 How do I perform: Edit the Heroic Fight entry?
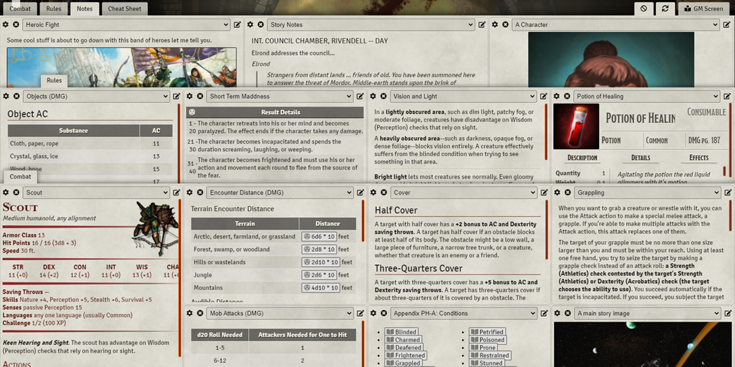click(238, 25)
